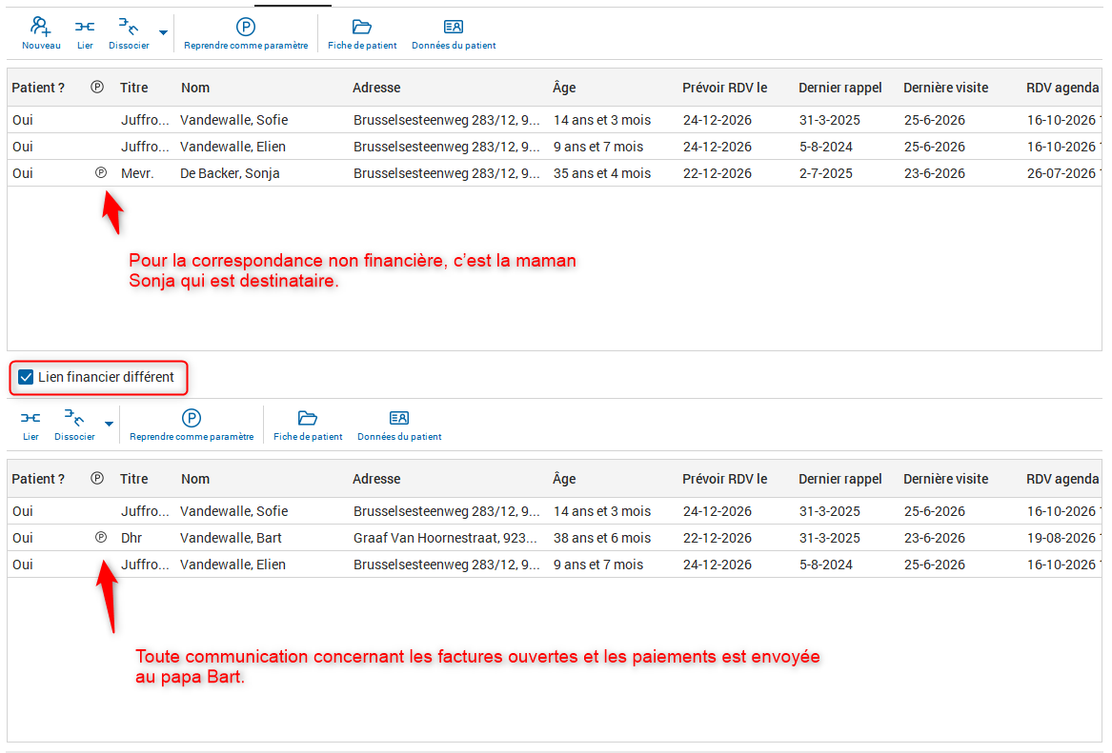Click age cell 38 ans et 6 mois
The width and height of the screenshot is (1112, 753).
(602, 538)
